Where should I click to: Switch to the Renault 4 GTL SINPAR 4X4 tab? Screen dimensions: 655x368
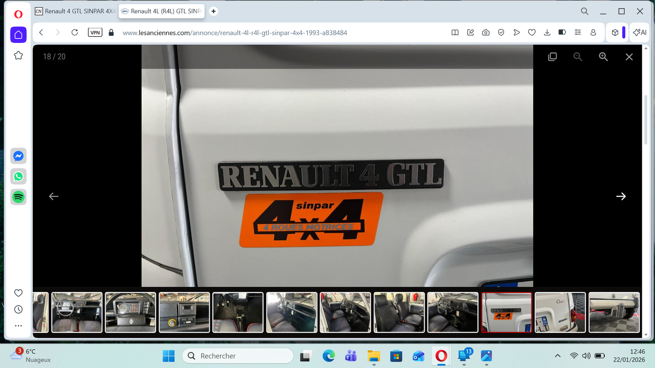click(x=75, y=11)
